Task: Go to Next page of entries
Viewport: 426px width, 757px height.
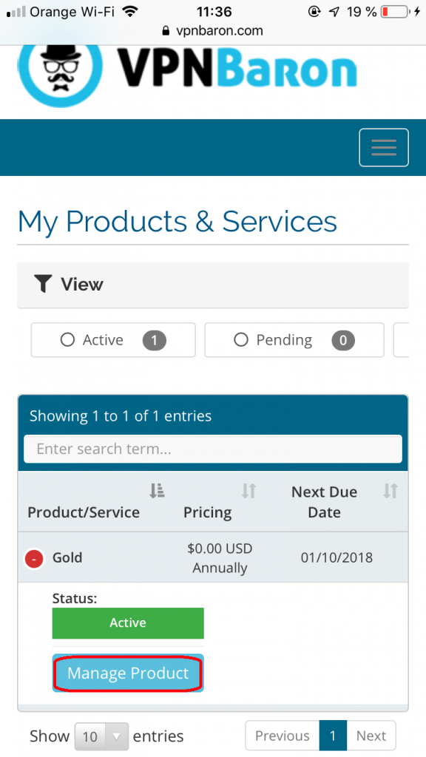Action: pyautogui.click(x=371, y=736)
